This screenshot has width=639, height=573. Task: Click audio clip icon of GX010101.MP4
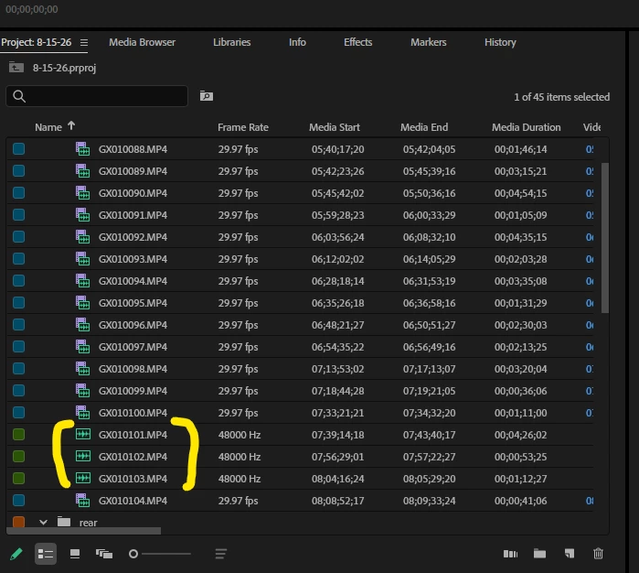click(82, 434)
